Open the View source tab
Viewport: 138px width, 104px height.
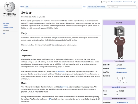pos(92,7)
